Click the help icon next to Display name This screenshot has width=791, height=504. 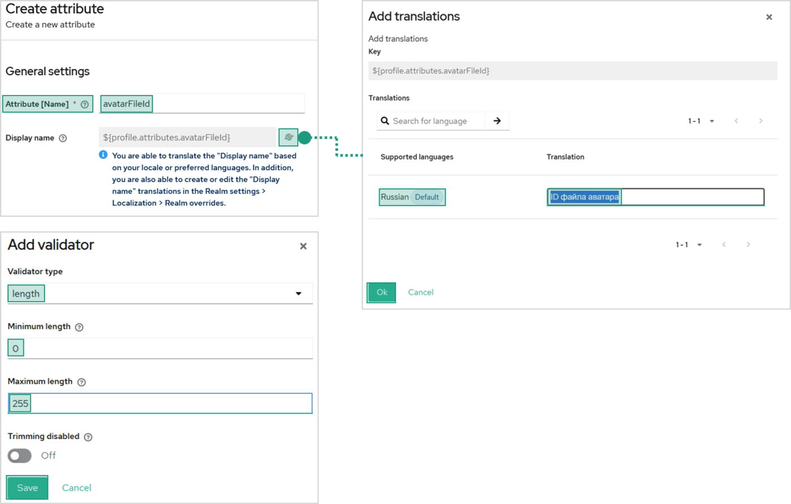pos(63,138)
